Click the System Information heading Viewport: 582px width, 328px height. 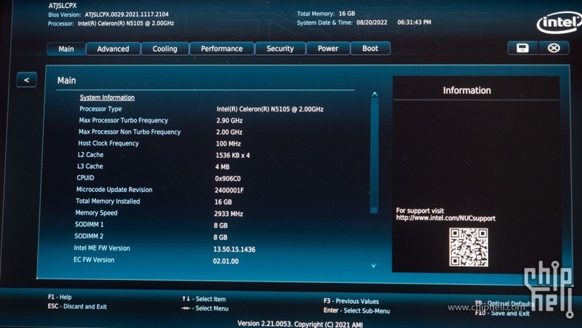tap(107, 97)
